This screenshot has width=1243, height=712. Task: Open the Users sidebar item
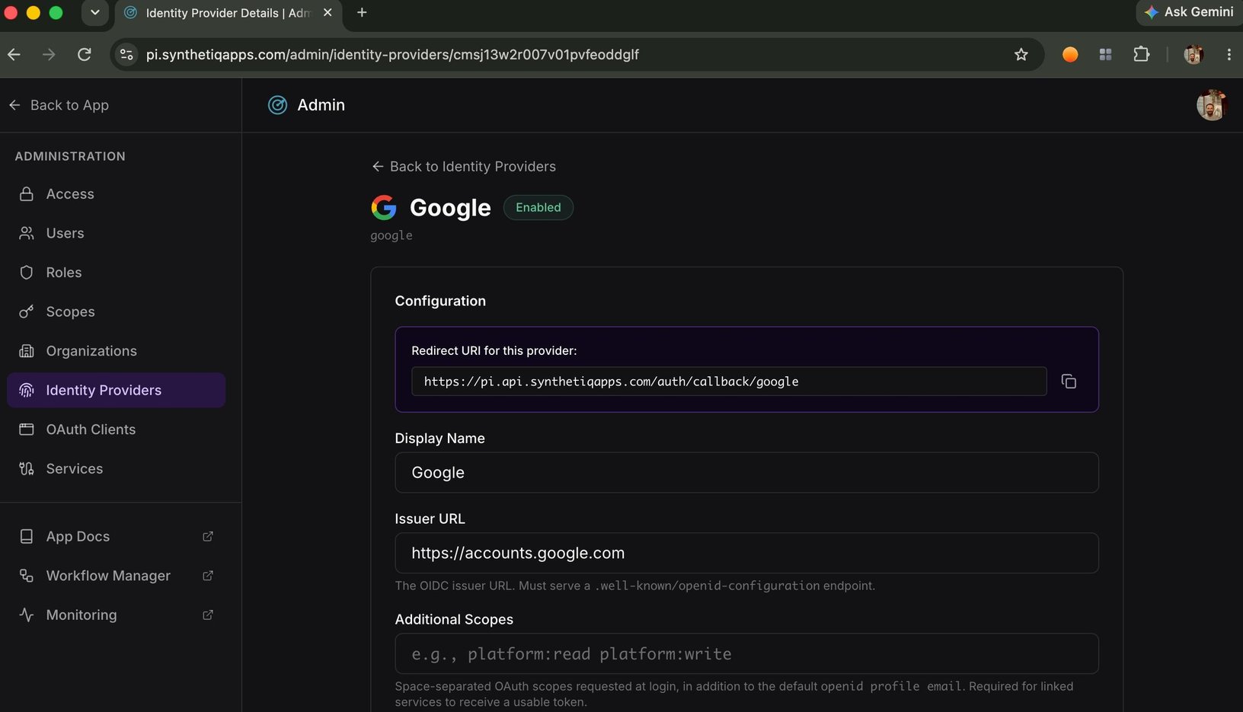(x=116, y=233)
